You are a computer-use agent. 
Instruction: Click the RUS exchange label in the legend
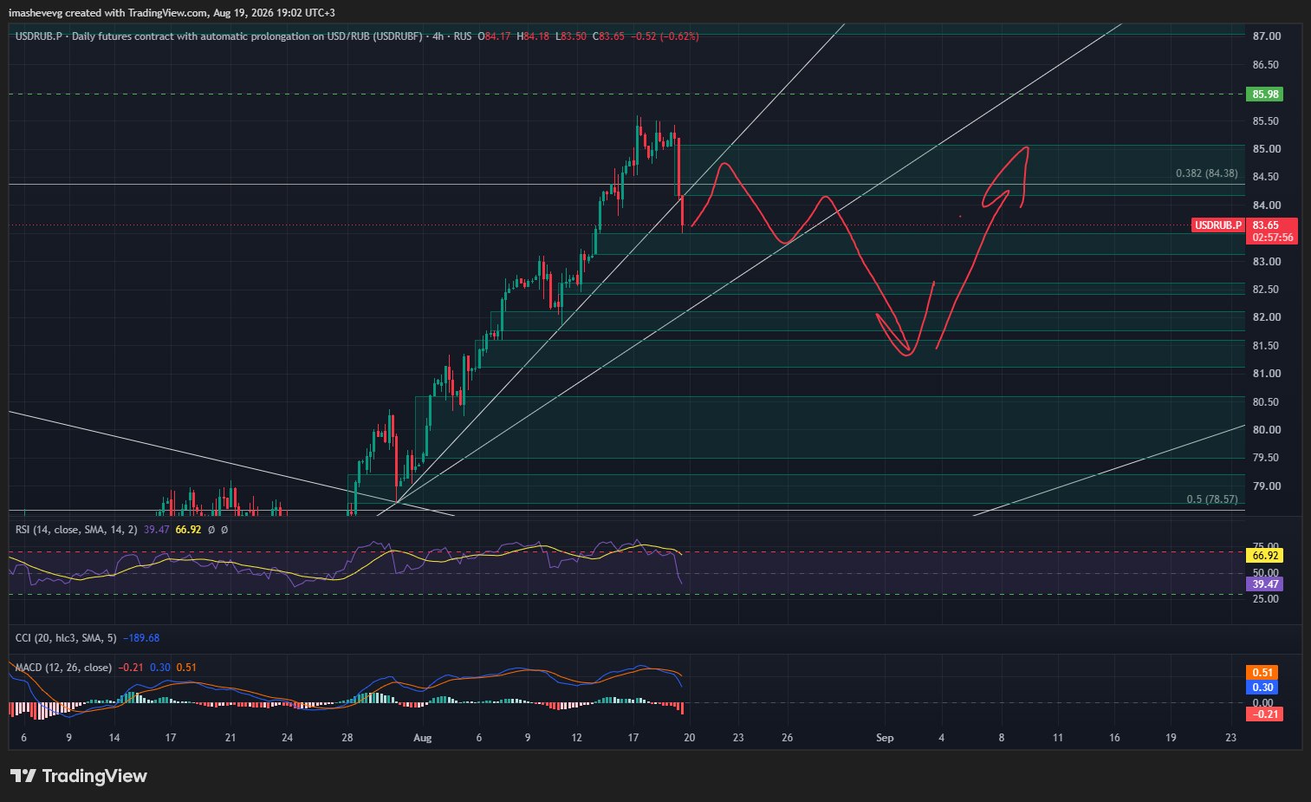click(x=463, y=36)
